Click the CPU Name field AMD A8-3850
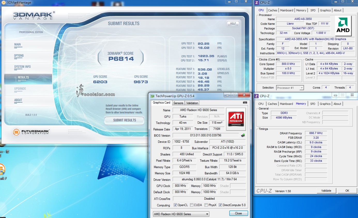 [303, 19]
